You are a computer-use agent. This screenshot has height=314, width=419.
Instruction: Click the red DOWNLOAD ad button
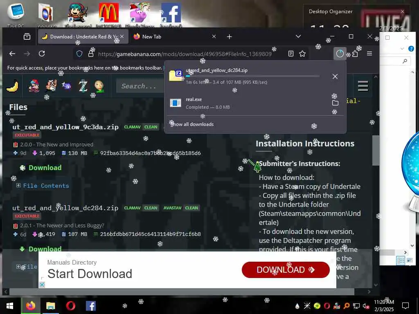pyautogui.click(x=286, y=270)
